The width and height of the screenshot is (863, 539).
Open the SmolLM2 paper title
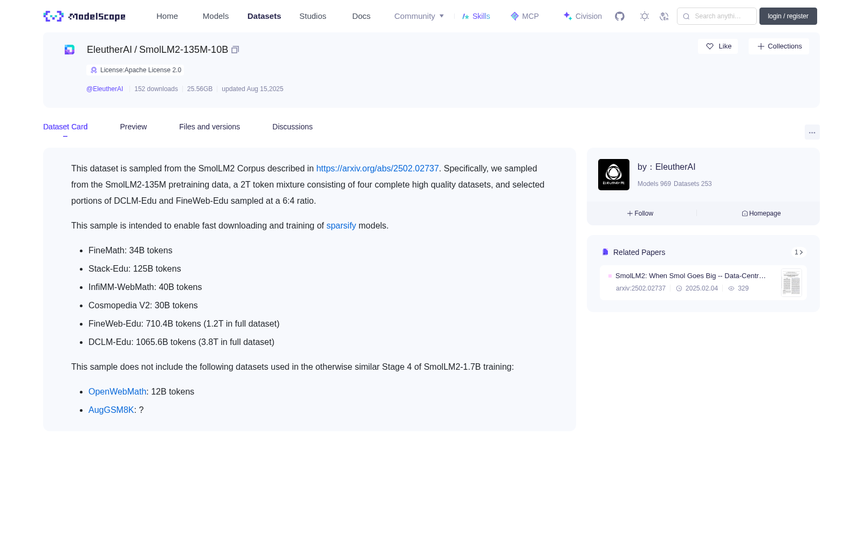690,276
